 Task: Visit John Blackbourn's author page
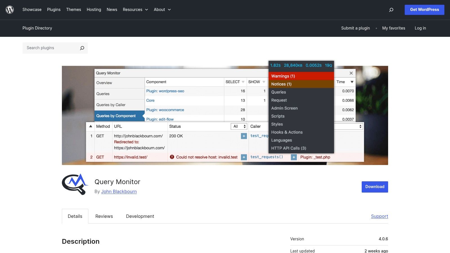click(119, 191)
